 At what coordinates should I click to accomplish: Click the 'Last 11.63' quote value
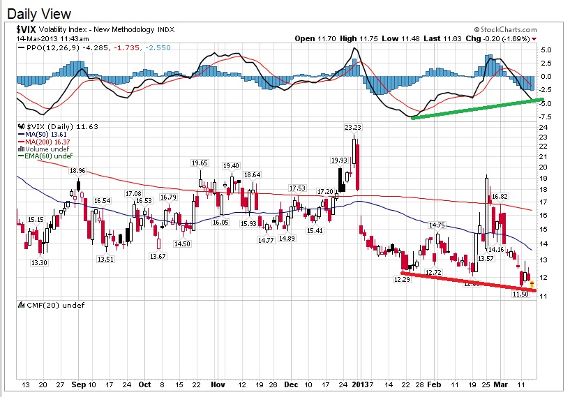[442, 38]
